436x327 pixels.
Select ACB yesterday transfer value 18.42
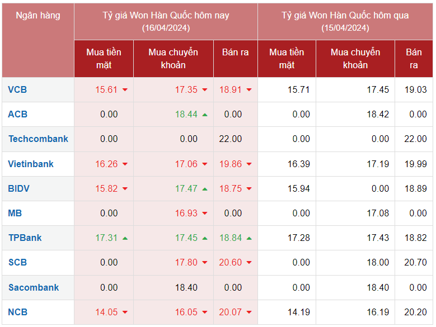pyautogui.click(x=378, y=114)
